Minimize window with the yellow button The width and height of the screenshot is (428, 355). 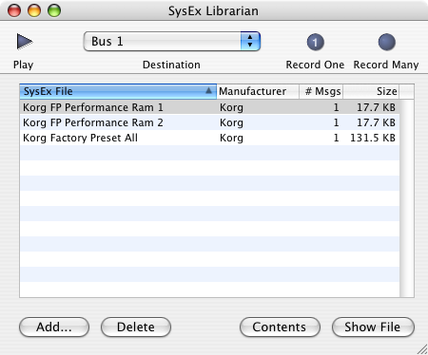pos(34,10)
